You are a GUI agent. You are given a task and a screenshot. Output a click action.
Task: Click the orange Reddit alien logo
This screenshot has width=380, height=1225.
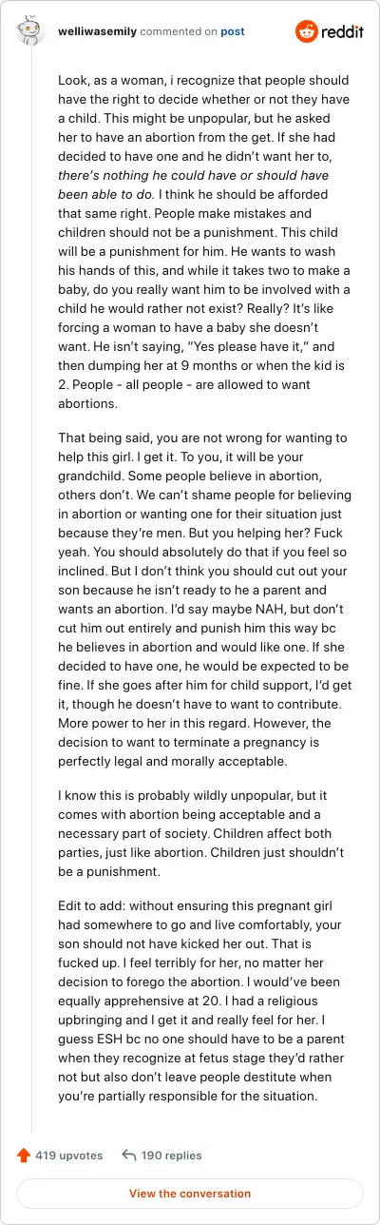(x=307, y=31)
